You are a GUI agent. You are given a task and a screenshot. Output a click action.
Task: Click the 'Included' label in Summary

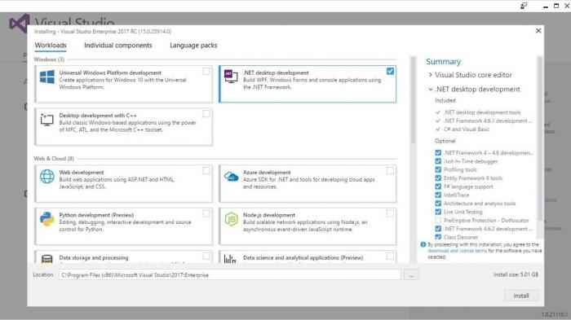click(445, 100)
